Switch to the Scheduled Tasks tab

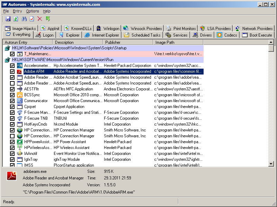pyautogui.click(x=142, y=35)
